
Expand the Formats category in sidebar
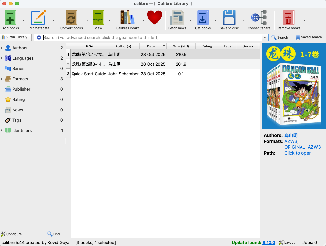[2, 79]
